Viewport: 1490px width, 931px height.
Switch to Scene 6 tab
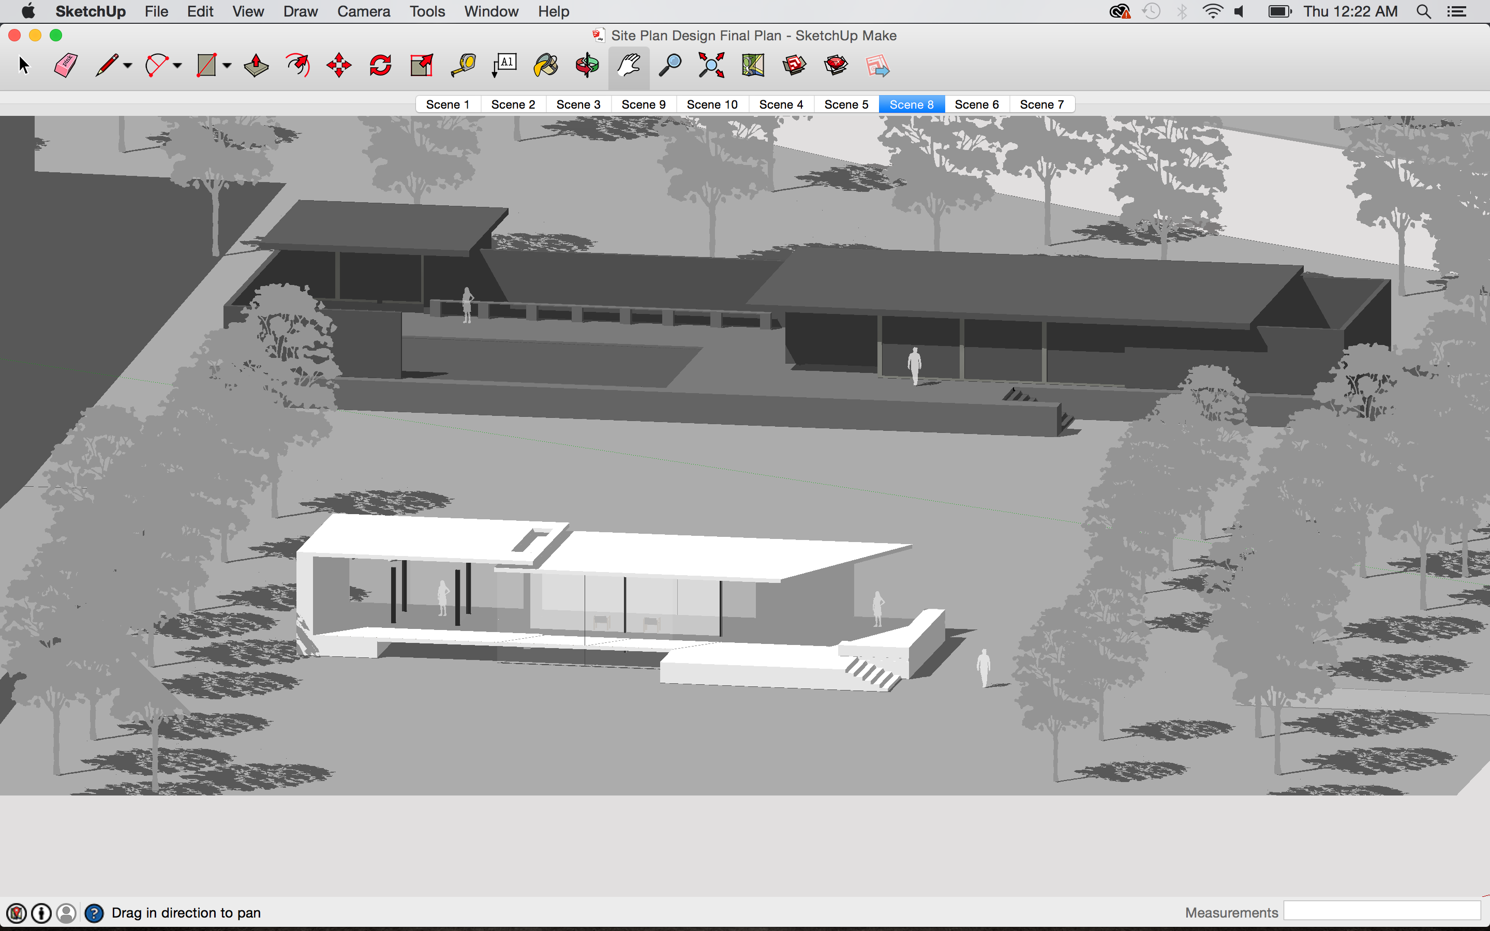tap(976, 104)
